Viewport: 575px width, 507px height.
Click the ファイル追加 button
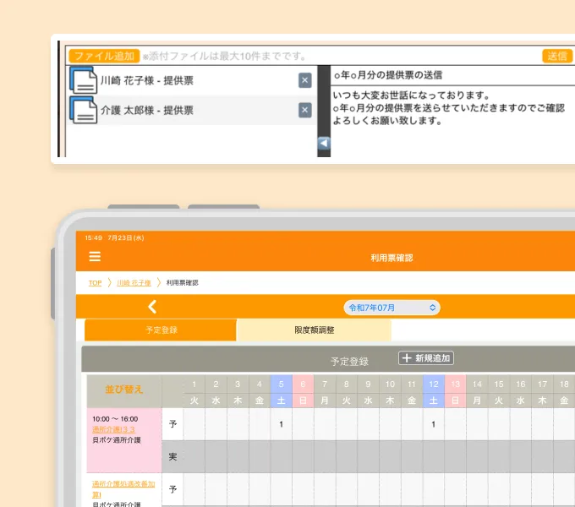pyautogui.click(x=103, y=56)
